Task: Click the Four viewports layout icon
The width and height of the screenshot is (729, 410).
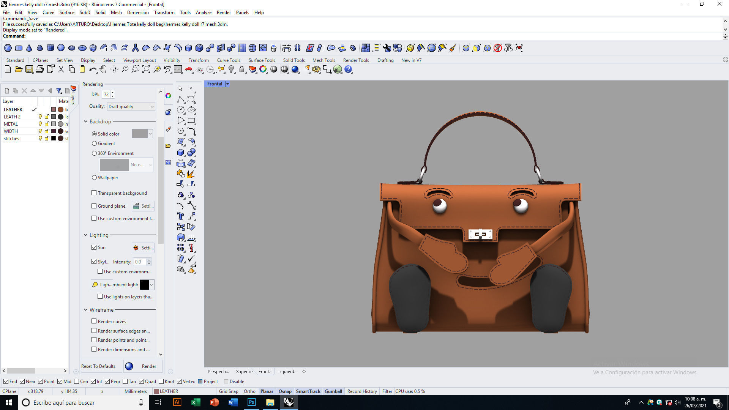Action: pyautogui.click(x=178, y=69)
